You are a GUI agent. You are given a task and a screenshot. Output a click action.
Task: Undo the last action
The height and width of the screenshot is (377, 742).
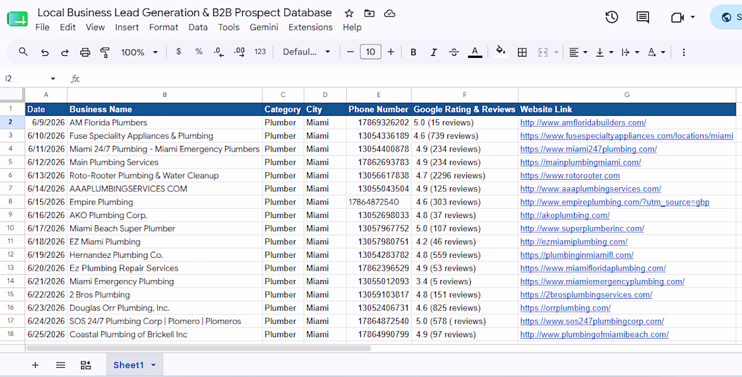[45, 52]
